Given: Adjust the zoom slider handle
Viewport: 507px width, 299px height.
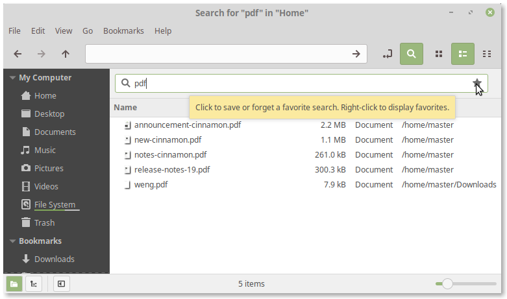Looking at the screenshot, I should [x=447, y=284].
